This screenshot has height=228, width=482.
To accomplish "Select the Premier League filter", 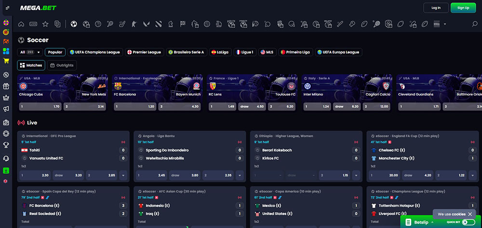I will point(145,52).
